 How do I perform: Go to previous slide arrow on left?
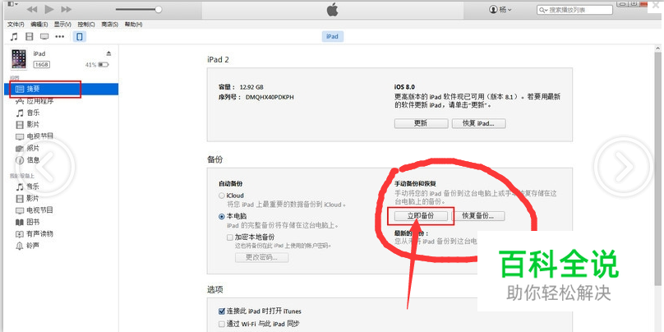point(45,167)
